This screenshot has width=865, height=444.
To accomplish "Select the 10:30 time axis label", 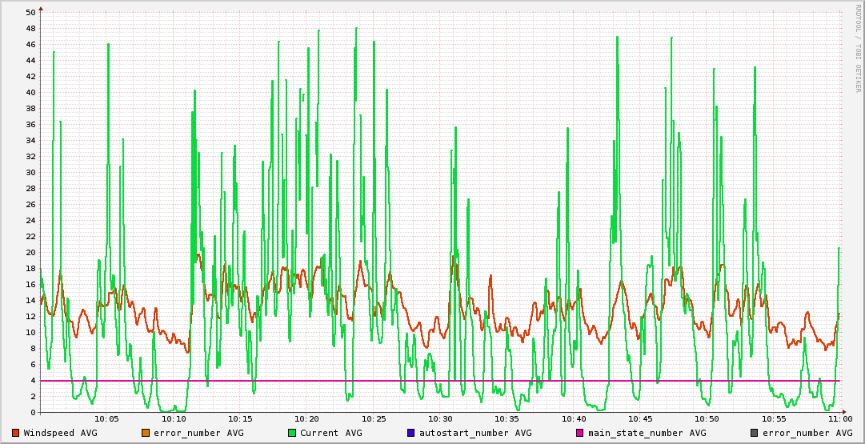I will pyautogui.click(x=440, y=419).
